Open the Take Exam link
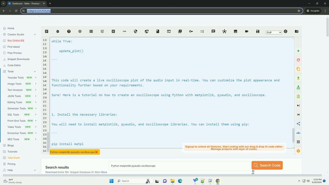This screenshot has width=329, height=185. [14, 158]
